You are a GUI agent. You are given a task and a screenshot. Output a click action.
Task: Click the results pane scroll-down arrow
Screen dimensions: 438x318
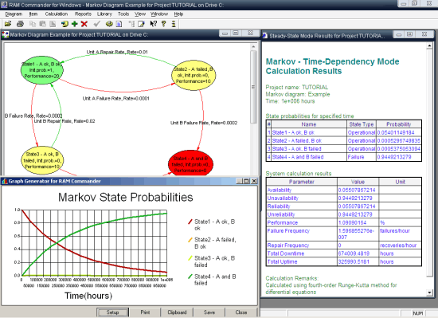429,292
